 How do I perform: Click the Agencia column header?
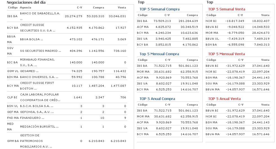pos(26,7)
